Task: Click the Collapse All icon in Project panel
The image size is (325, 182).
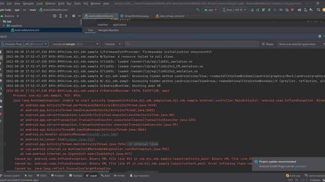Action: 66,16
